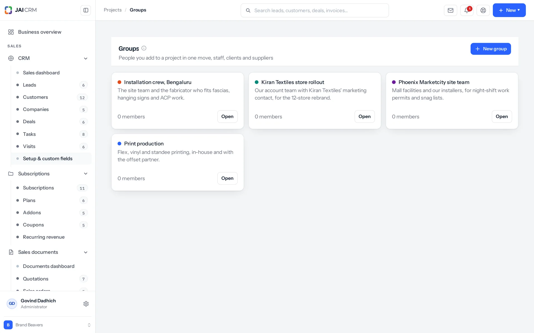
Task: Open Recurring revenue page
Action: (51, 237)
